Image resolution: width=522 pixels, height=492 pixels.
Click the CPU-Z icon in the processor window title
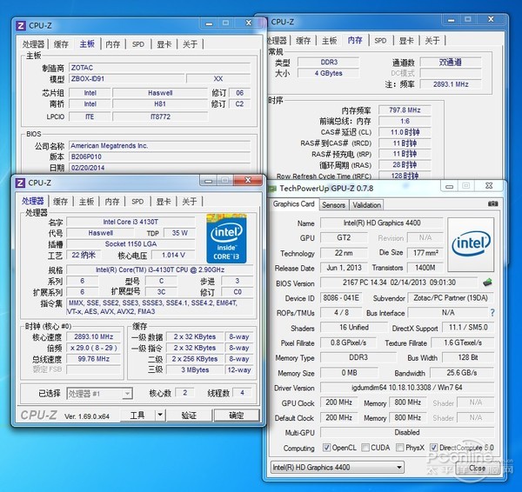click(x=20, y=183)
